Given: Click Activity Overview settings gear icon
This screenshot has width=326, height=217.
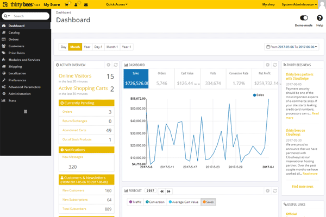Looking at the screenshot, I should (x=109, y=65).
